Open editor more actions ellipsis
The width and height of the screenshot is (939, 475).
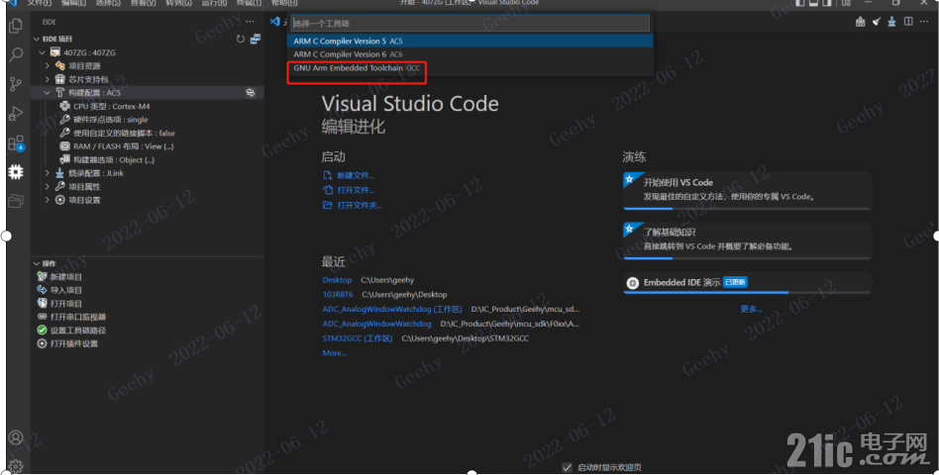click(924, 22)
